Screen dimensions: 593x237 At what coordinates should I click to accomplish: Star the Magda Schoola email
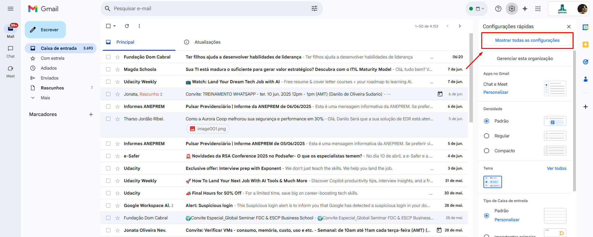(x=118, y=69)
